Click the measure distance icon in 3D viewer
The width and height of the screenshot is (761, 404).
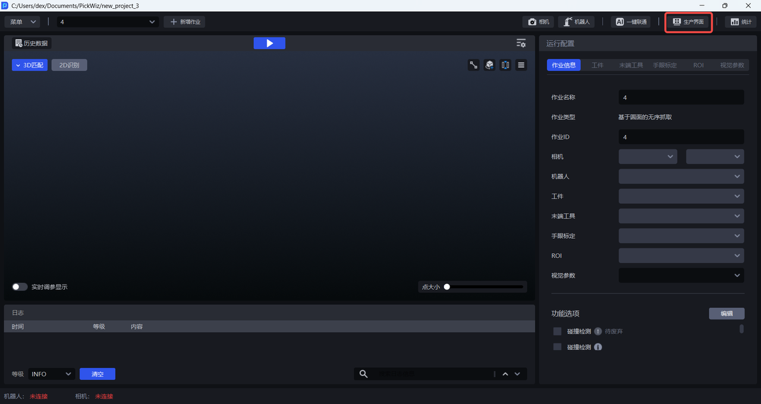(x=474, y=65)
